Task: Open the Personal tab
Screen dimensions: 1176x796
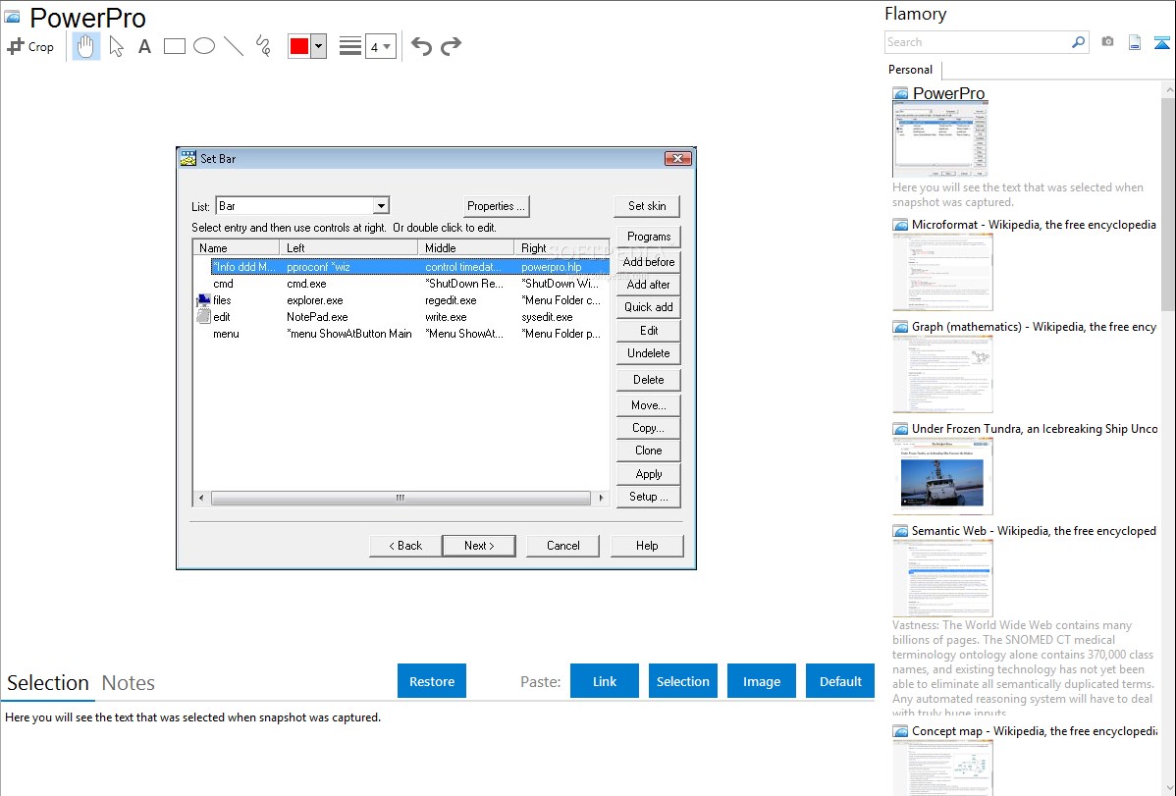Action: (x=910, y=70)
